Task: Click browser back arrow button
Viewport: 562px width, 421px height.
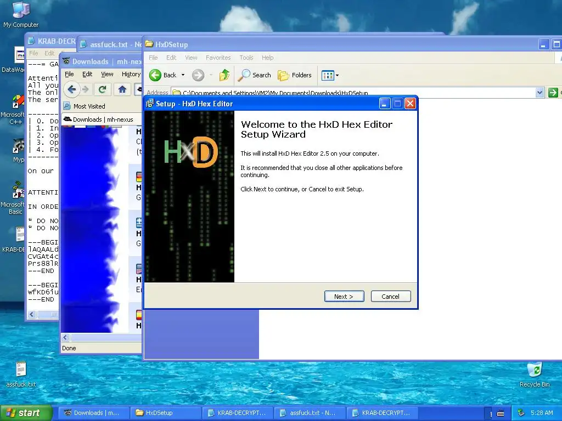Action: point(72,89)
